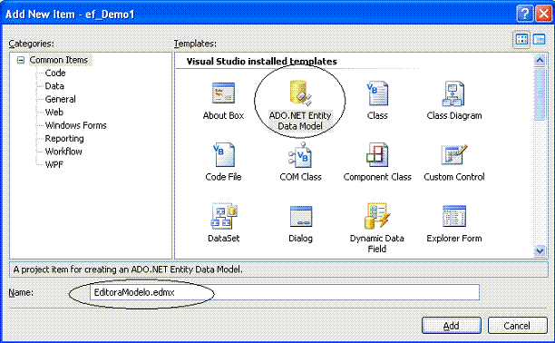The height and width of the screenshot is (343, 555).
Task: Choose the Data category
Action: point(54,86)
